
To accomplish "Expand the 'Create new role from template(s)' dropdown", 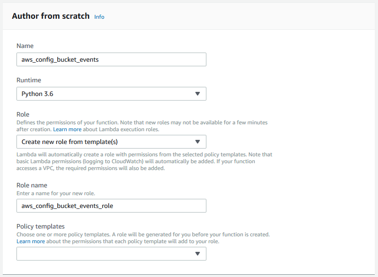I will pyautogui.click(x=111, y=142).
